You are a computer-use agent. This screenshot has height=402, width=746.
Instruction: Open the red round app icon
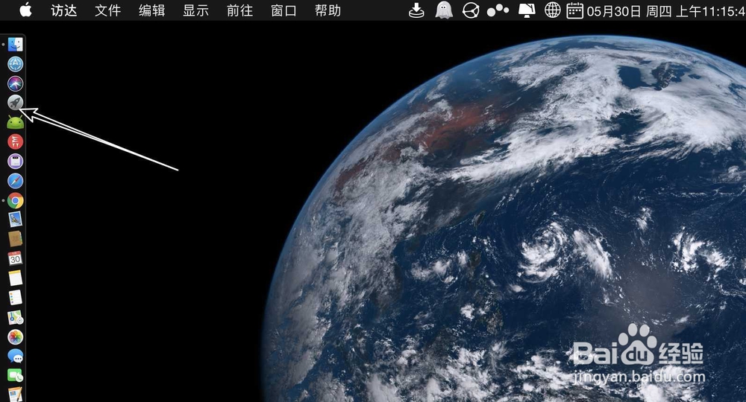(15, 142)
